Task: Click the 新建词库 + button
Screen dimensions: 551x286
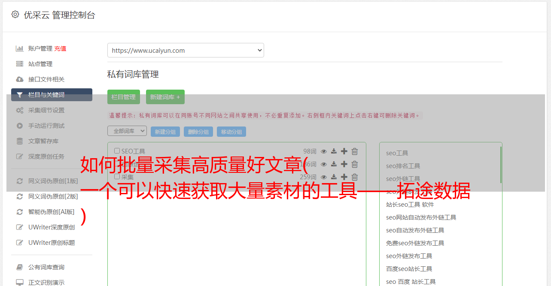Action: pyautogui.click(x=165, y=97)
